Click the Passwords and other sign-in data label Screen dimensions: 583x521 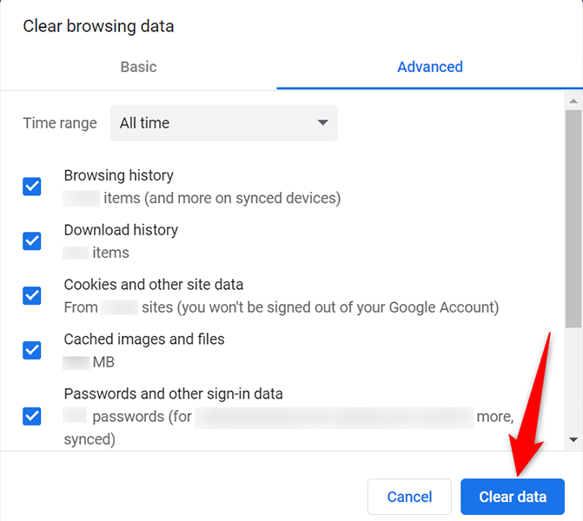tap(174, 394)
